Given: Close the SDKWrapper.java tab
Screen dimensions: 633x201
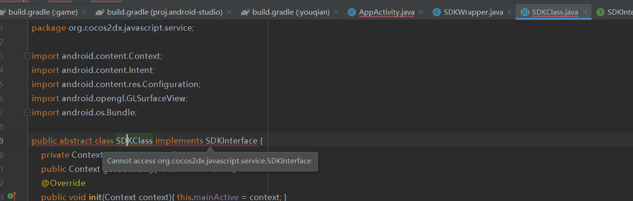Looking at the screenshot, I should [509, 12].
